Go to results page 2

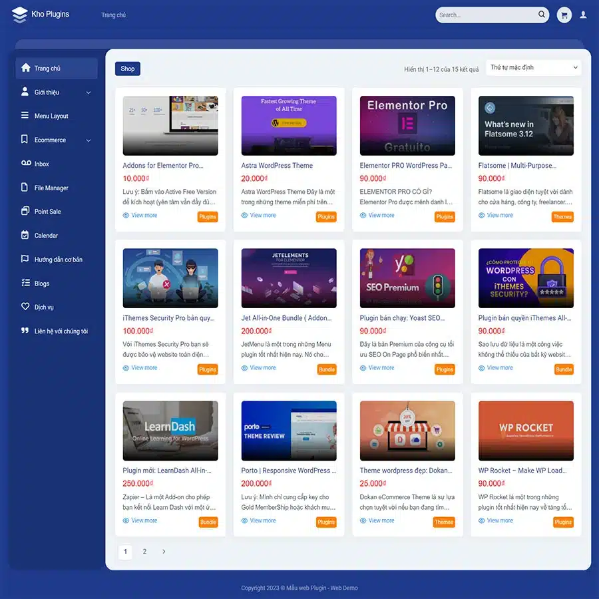pyautogui.click(x=144, y=552)
